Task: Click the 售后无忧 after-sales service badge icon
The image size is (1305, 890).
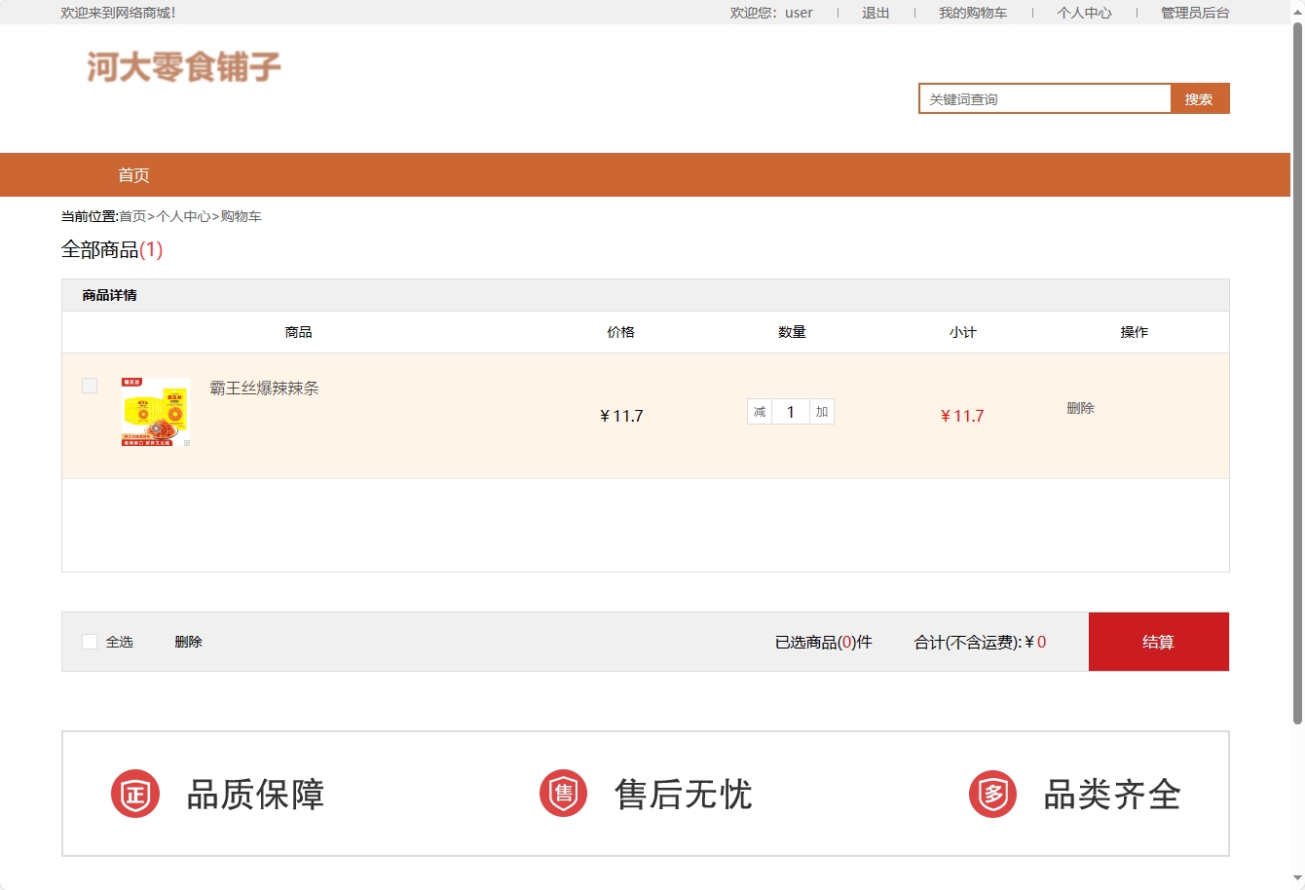Action: (x=563, y=793)
